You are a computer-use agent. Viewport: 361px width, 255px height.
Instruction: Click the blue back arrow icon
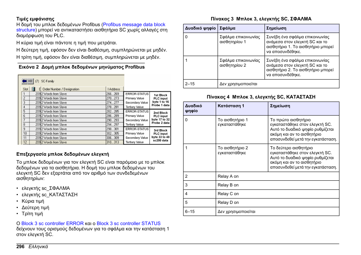[25, 81]
